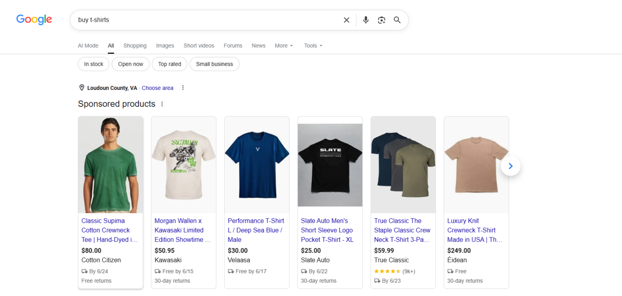
Task: Click green t-shirt model product image
Action: (x=111, y=165)
